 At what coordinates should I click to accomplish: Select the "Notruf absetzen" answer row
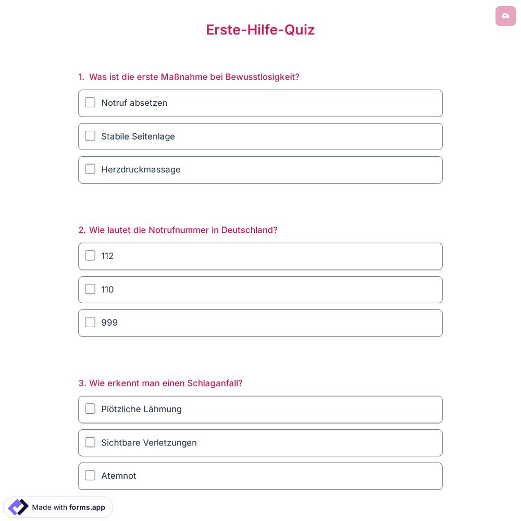pos(260,103)
